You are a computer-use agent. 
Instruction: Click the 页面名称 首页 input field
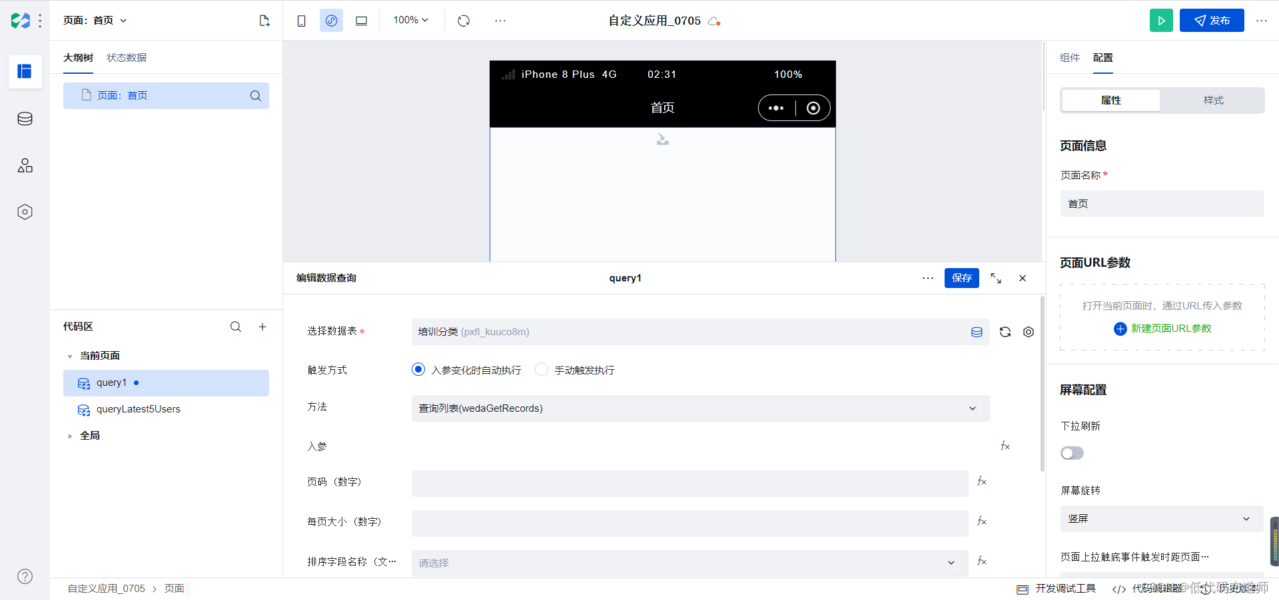1161,204
